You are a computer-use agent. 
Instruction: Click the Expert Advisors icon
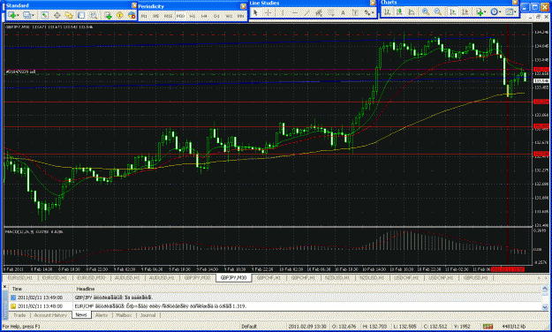(132, 15)
